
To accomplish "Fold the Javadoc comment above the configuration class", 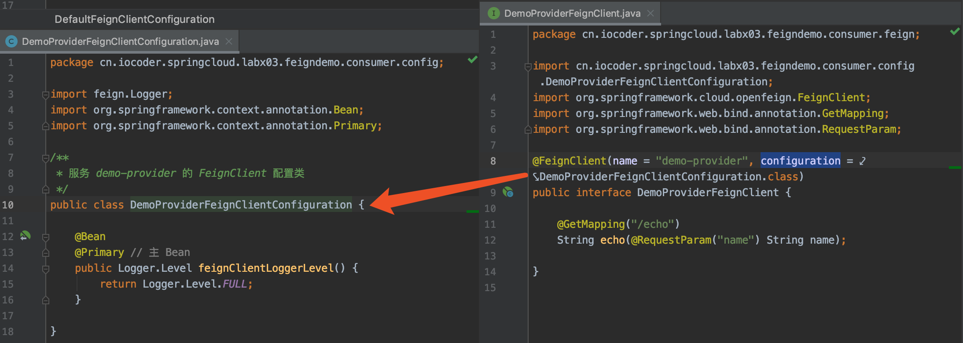I will [45, 158].
